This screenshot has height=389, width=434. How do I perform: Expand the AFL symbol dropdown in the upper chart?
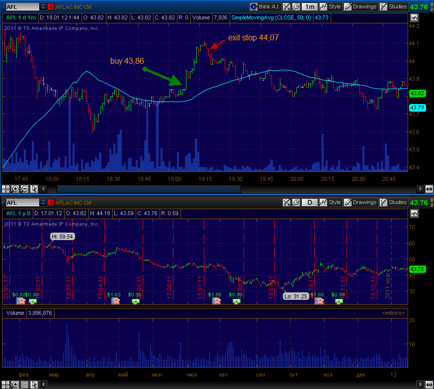[43, 7]
